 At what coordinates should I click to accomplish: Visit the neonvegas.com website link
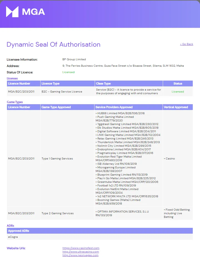tap(80, 255)
